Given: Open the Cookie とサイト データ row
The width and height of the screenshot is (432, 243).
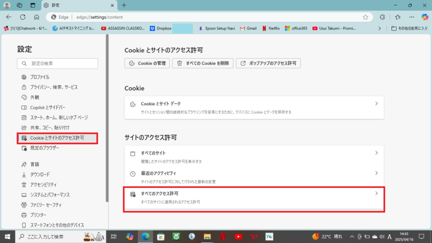Looking at the screenshot, I should (254, 108).
